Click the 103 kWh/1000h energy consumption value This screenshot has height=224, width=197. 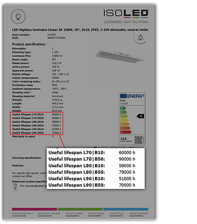(126, 140)
